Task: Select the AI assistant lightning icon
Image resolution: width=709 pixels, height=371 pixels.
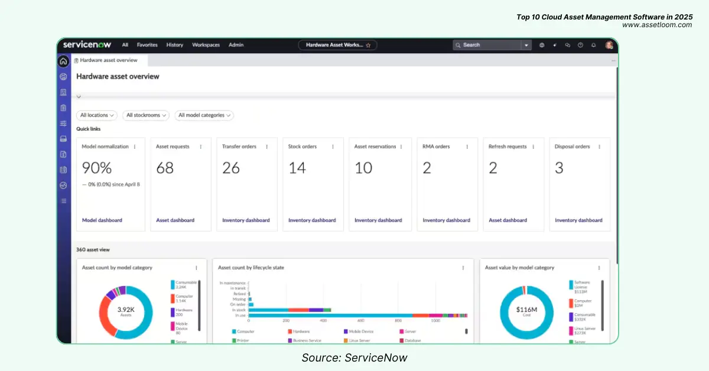Action: point(555,45)
